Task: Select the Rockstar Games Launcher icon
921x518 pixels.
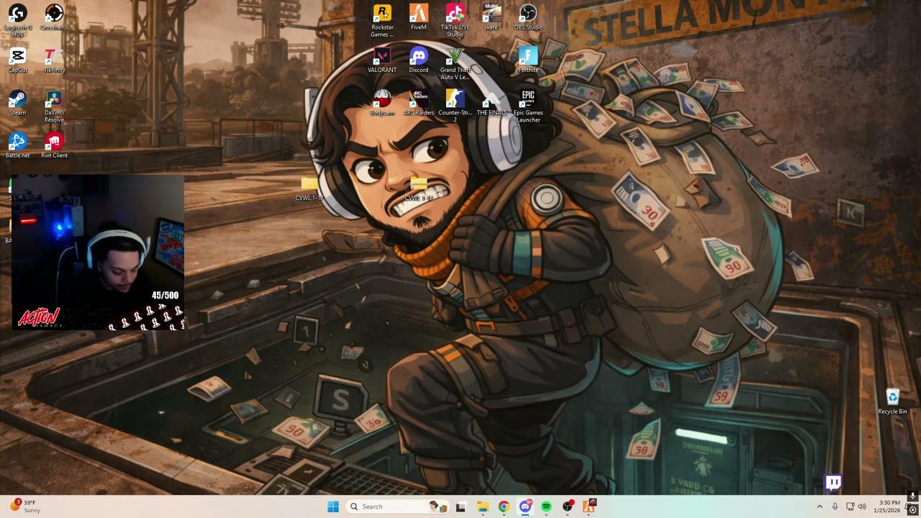Action: [382, 21]
